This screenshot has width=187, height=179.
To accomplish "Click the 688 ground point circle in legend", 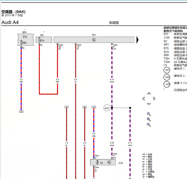I will point(167,77).
